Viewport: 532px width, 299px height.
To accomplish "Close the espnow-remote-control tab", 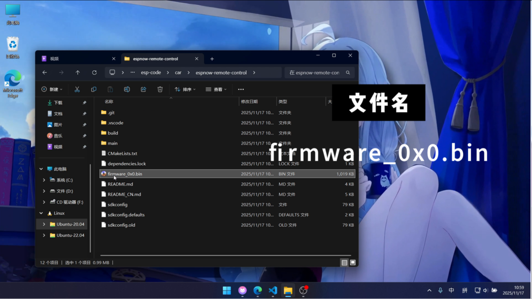I will (x=197, y=59).
